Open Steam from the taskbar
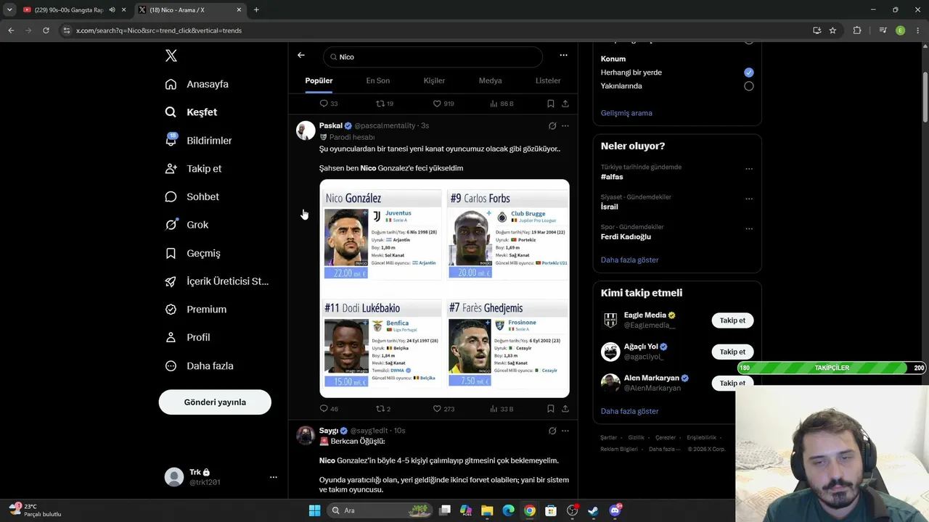Screen dimensions: 929x522 pos(593,510)
